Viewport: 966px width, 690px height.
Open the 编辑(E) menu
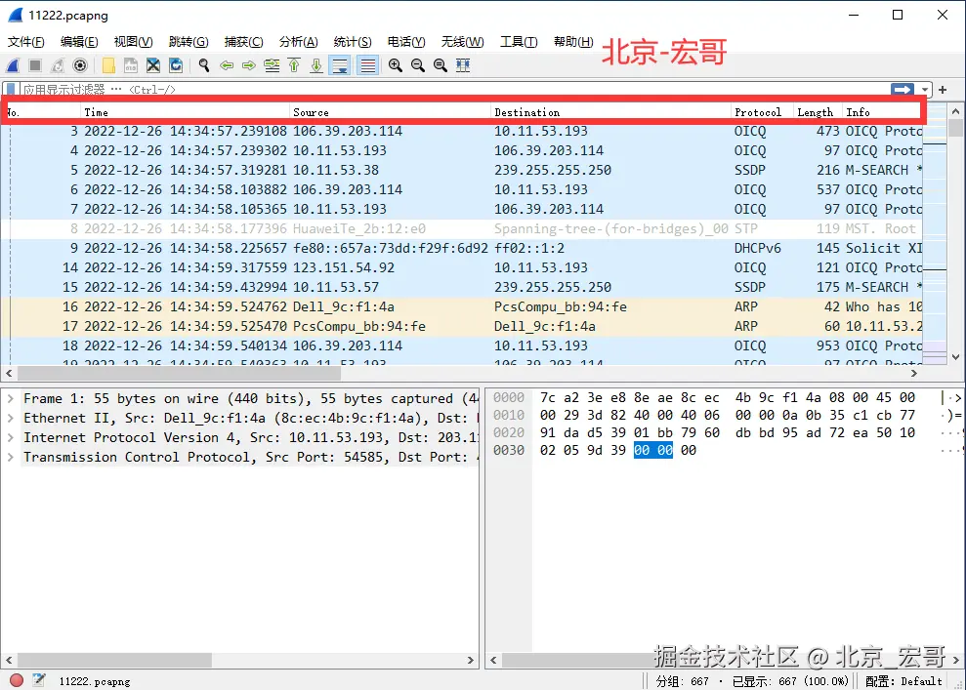pos(79,42)
